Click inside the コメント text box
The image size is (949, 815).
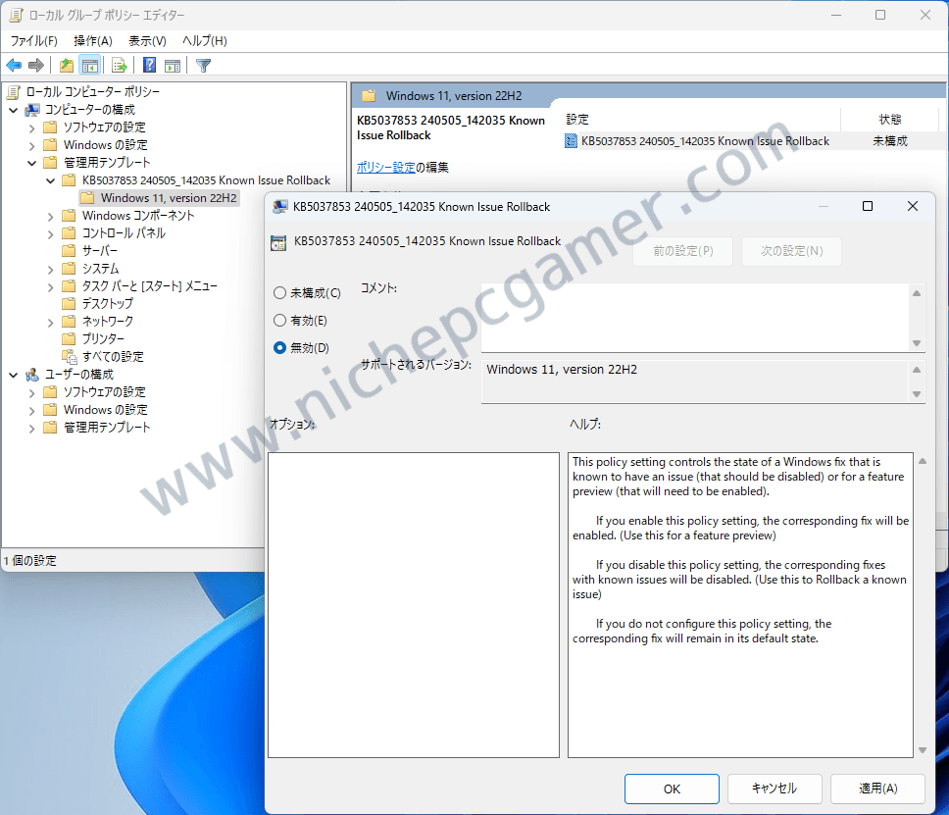695,318
